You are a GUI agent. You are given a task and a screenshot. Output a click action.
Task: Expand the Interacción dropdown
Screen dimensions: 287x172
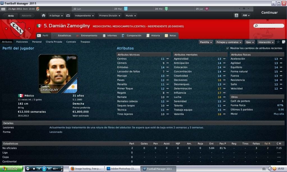pos(266,42)
